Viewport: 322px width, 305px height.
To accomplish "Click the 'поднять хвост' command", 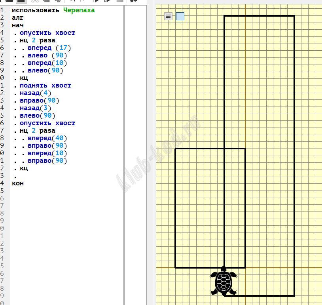I will coord(45,86).
